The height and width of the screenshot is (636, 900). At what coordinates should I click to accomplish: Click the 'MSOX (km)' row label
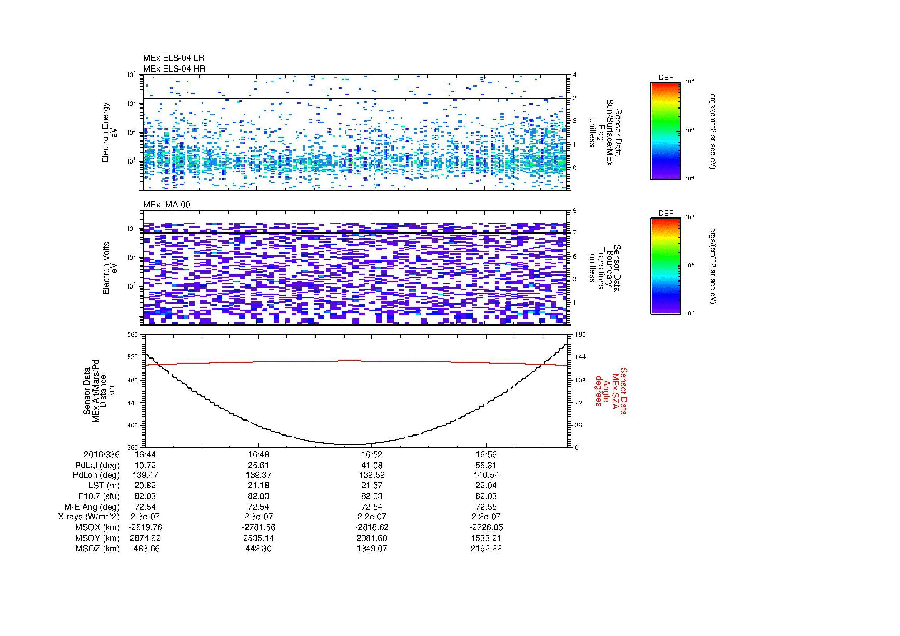tap(98, 527)
